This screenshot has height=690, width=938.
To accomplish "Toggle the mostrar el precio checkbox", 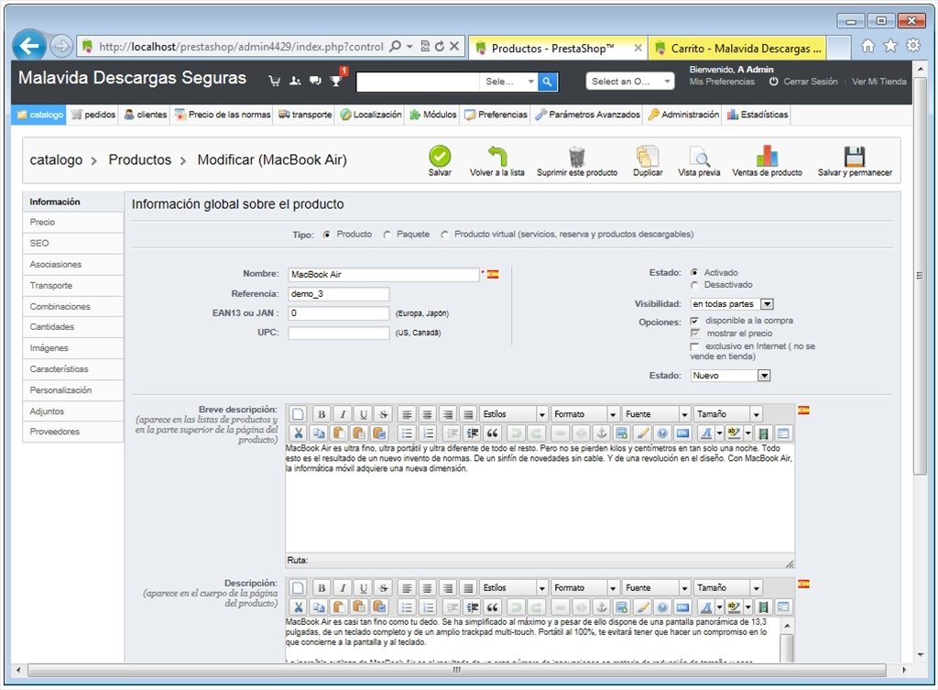I will 694,334.
